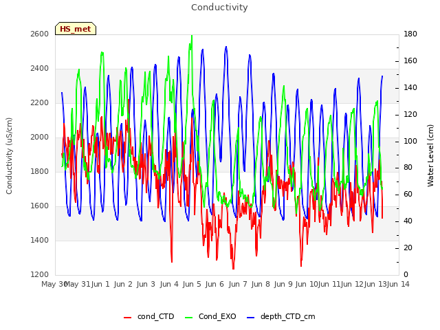The image size is (440, 330).
Task: Click the Jun 8 date label
Action: click(261, 284)
